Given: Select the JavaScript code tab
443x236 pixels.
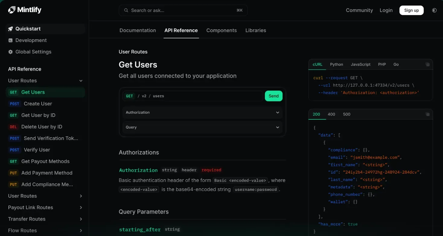Looking at the screenshot, I should point(361,64).
